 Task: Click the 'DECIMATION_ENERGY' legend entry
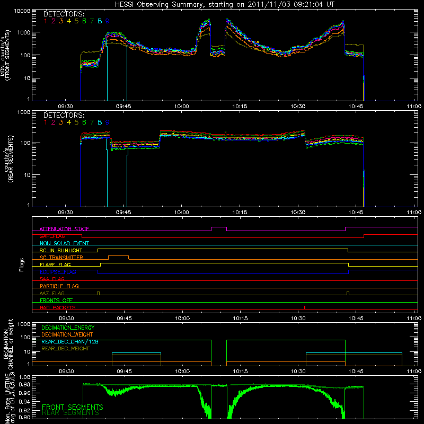coord(68,328)
